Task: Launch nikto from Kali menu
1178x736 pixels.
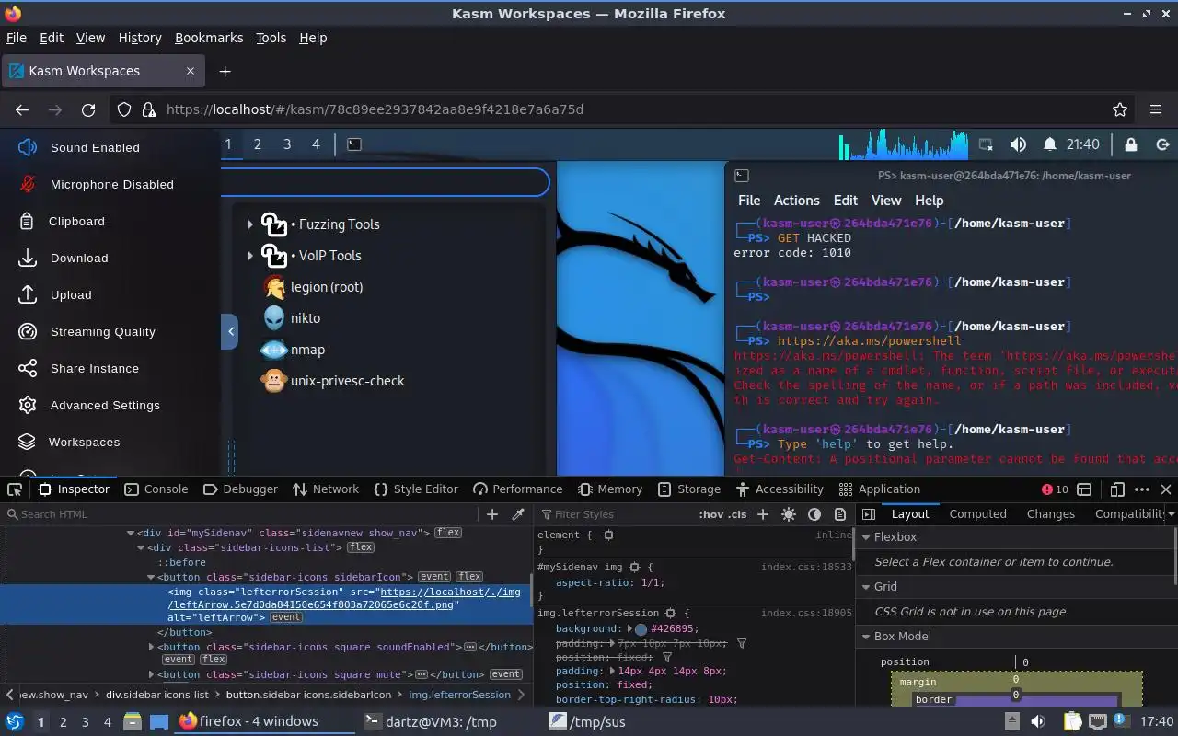Action: point(292,318)
